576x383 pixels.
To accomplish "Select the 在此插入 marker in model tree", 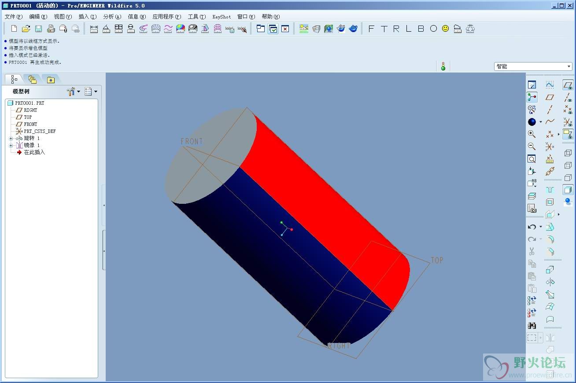I will [34, 152].
